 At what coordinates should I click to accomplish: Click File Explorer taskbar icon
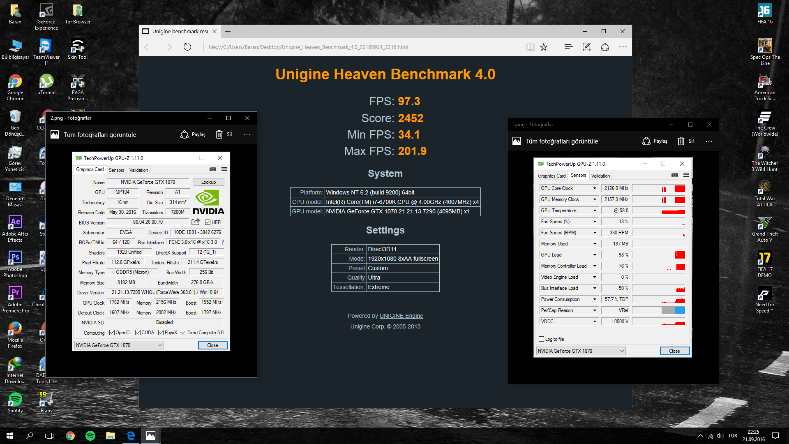(111, 435)
